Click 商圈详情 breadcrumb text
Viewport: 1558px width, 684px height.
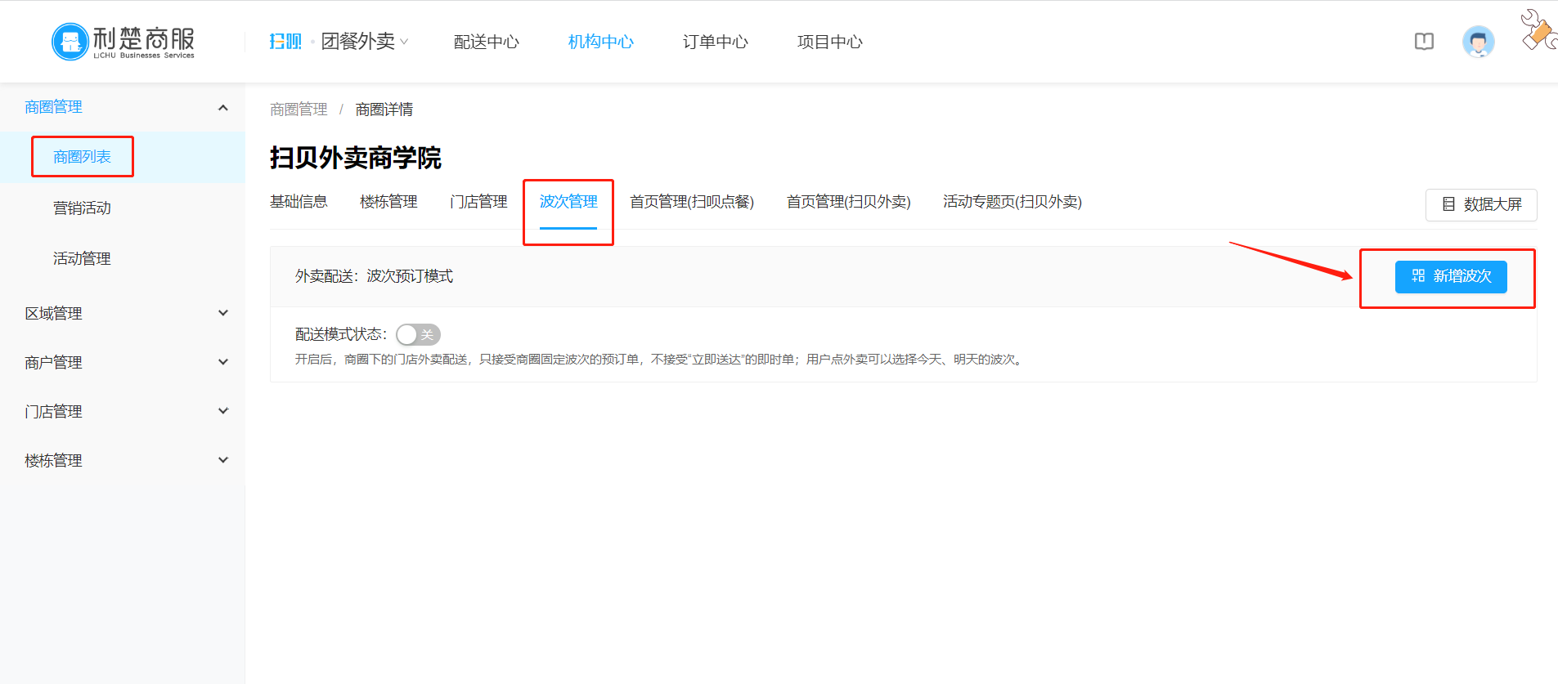(384, 110)
